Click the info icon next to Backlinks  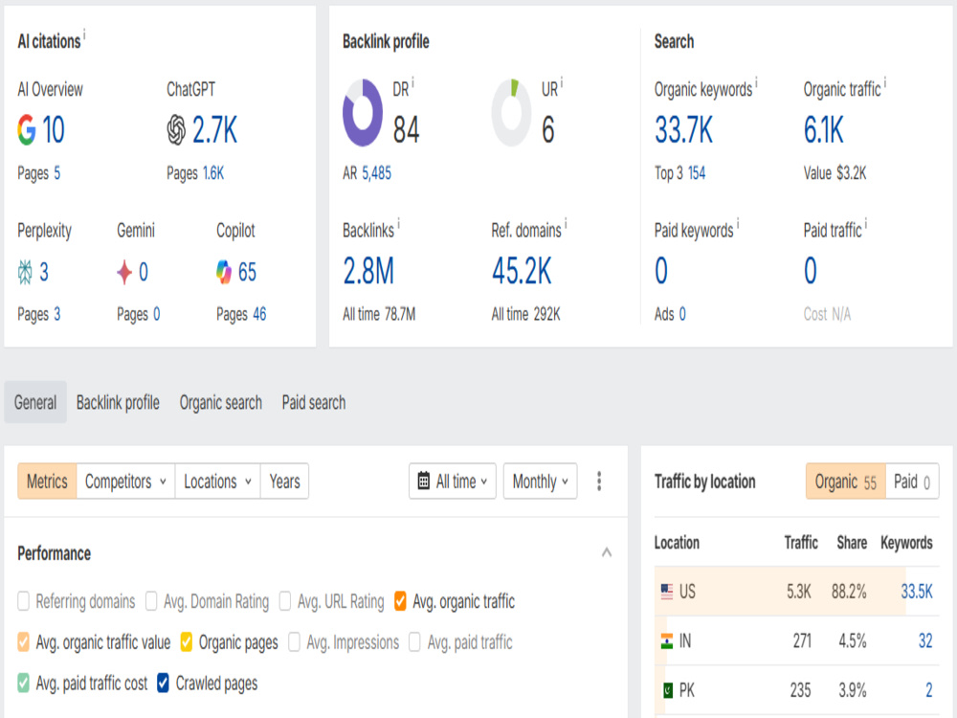coord(398,222)
